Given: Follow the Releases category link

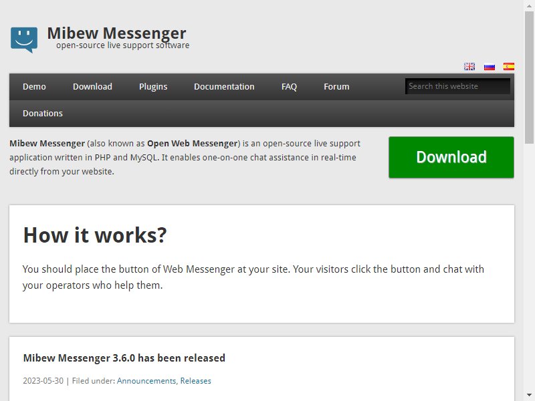Looking at the screenshot, I should click(195, 381).
